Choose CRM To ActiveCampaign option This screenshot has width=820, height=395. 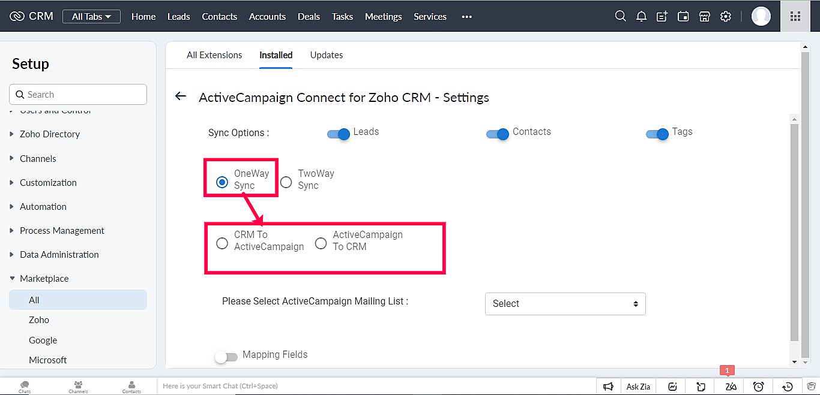[222, 243]
